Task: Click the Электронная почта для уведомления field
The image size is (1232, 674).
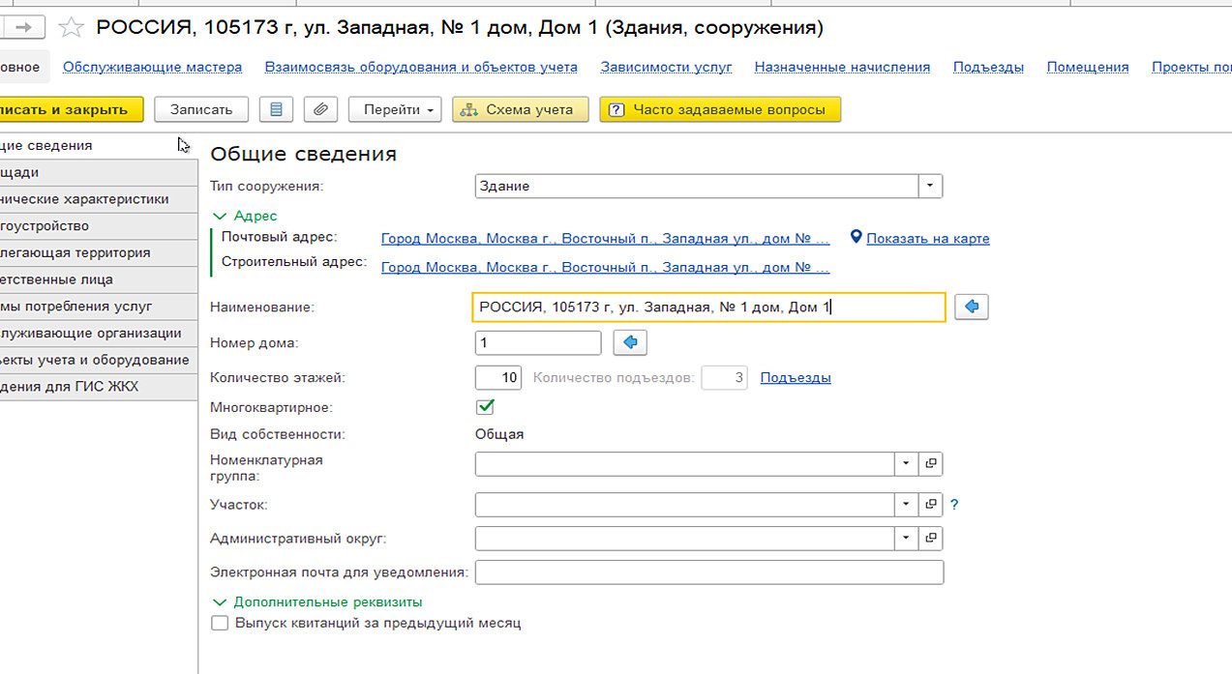Action: coord(709,572)
